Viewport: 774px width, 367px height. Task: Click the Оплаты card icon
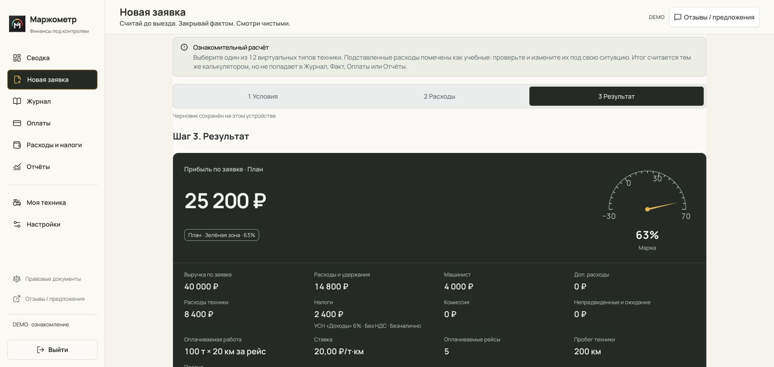(x=17, y=123)
